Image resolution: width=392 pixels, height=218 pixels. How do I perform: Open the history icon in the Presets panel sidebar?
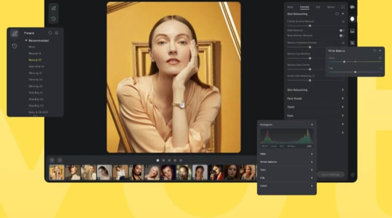pyautogui.click(x=15, y=46)
